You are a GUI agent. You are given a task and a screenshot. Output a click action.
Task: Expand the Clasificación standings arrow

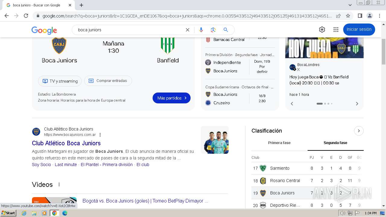(359, 131)
